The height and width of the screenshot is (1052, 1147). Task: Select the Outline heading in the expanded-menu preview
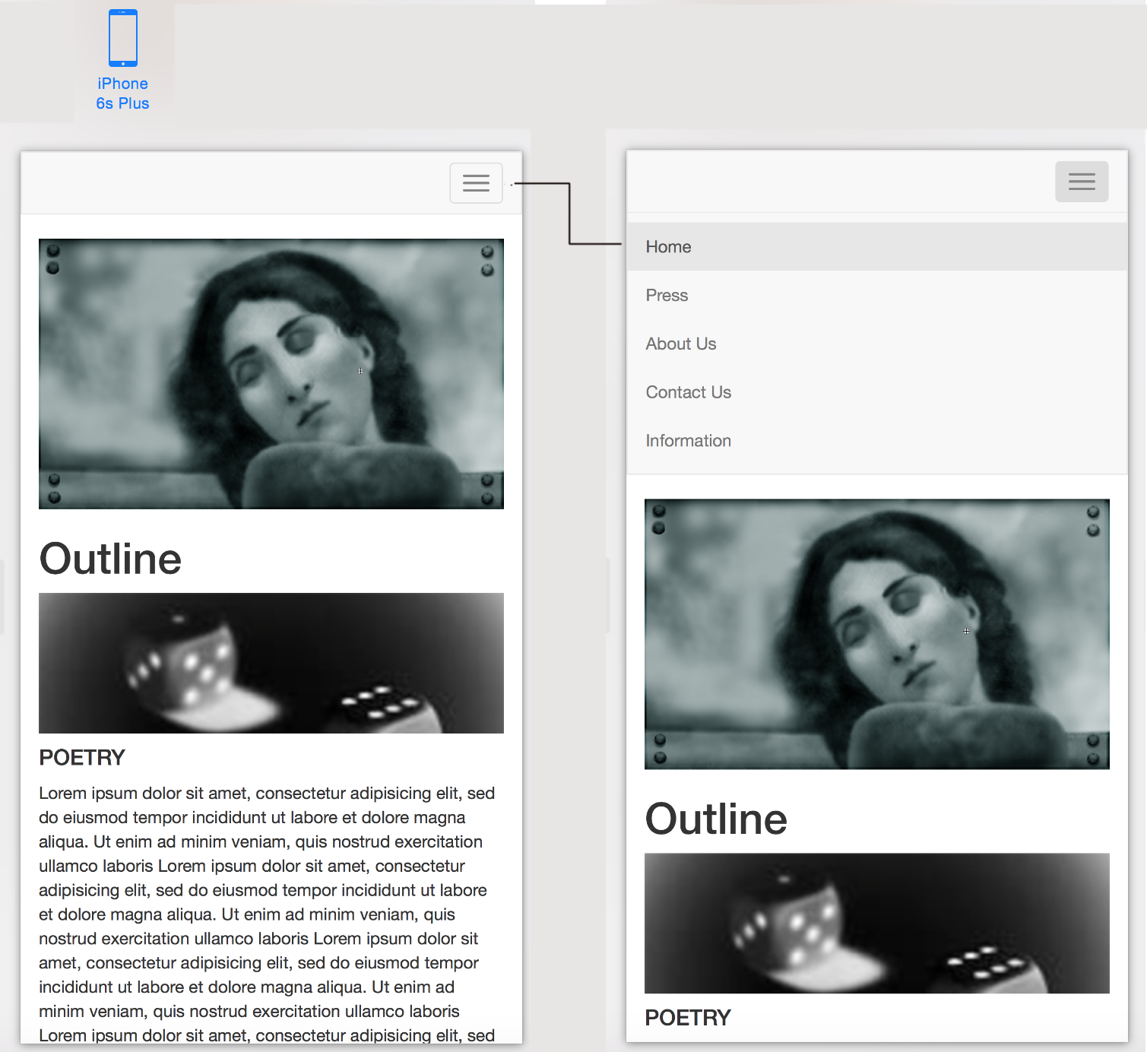coord(715,819)
